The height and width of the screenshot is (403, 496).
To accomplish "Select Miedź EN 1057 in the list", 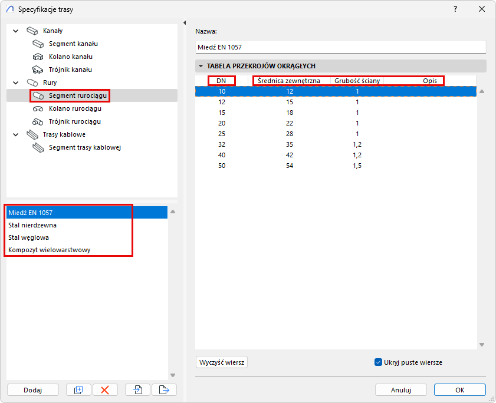I will (x=87, y=213).
